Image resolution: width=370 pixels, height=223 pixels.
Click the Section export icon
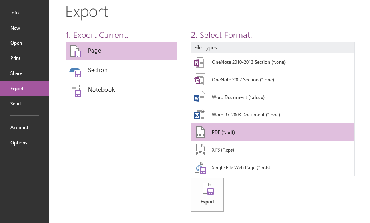click(75, 72)
